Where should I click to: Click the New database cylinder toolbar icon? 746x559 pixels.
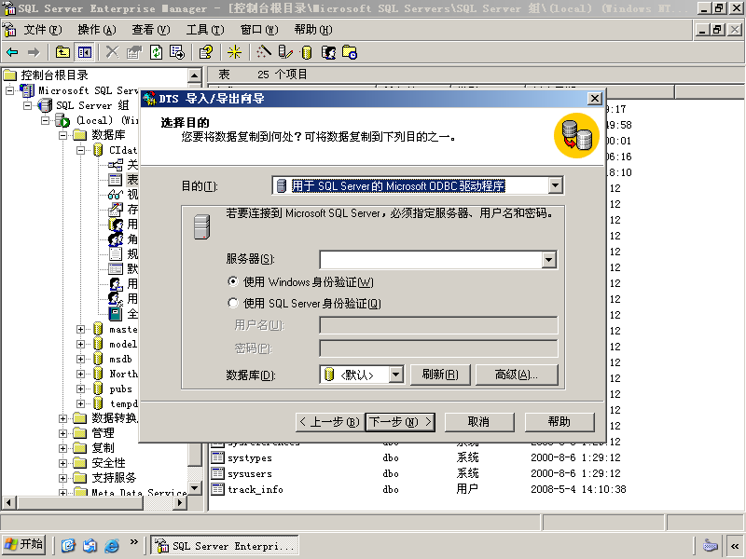(x=307, y=52)
